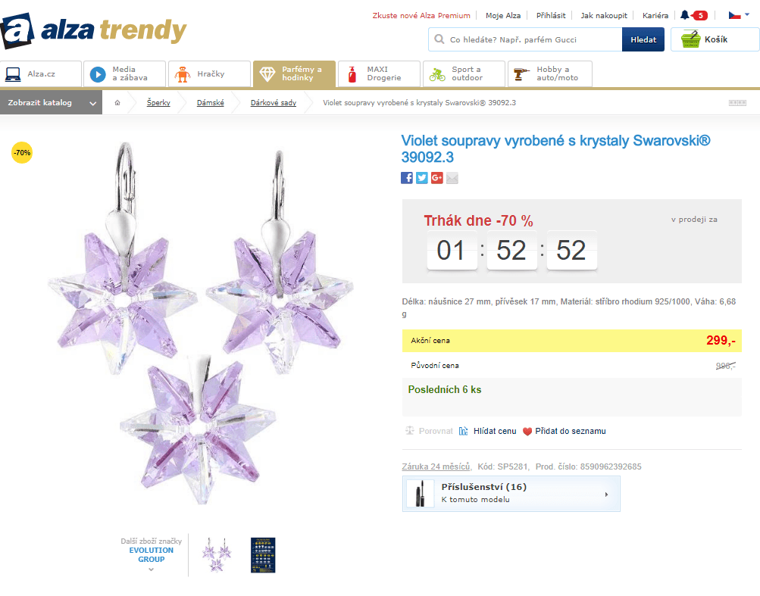Click the Hledat search button

click(x=643, y=39)
